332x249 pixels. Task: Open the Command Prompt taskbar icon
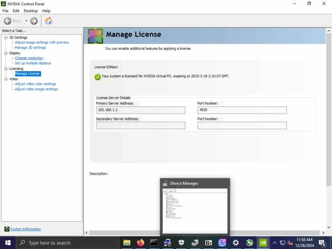pyautogui.click(x=154, y=243)
